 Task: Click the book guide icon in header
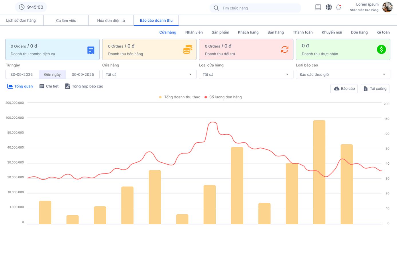click(318, 7)
